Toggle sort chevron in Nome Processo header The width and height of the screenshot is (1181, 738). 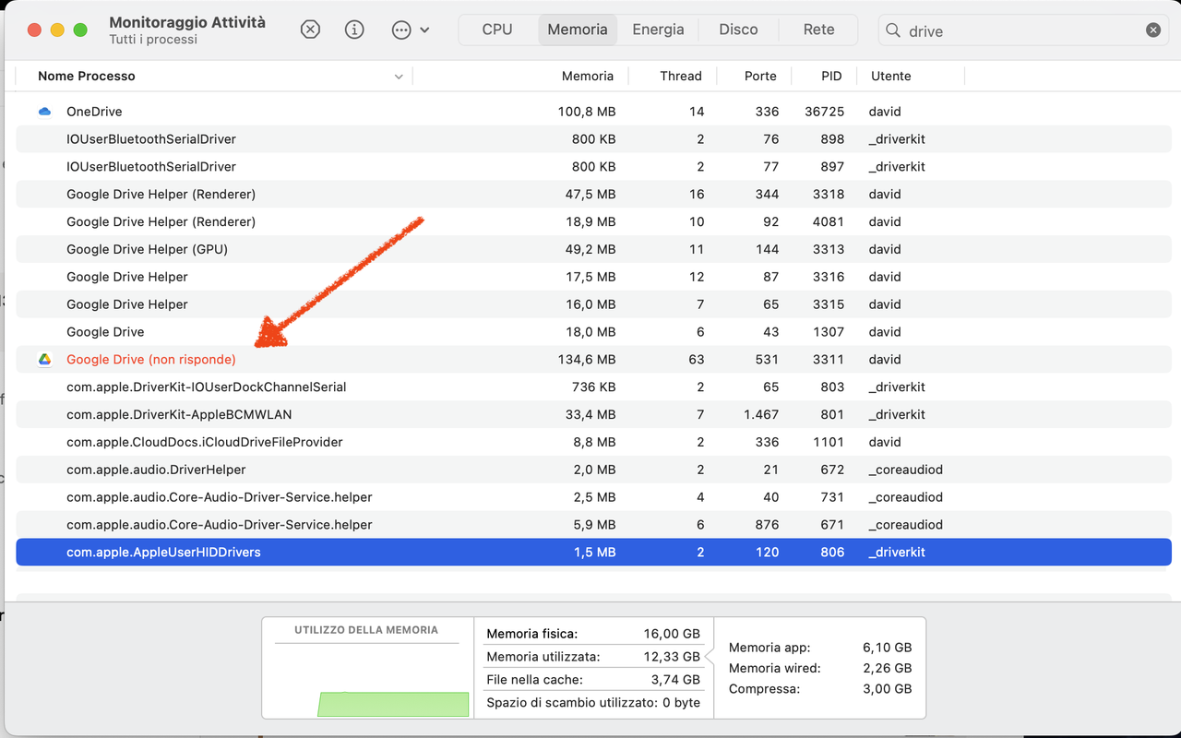pyautogui.click(x=399, y=77)
